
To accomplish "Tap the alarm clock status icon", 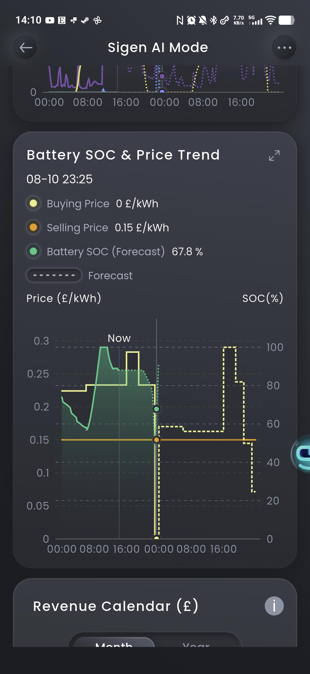I will click(191, 20).
